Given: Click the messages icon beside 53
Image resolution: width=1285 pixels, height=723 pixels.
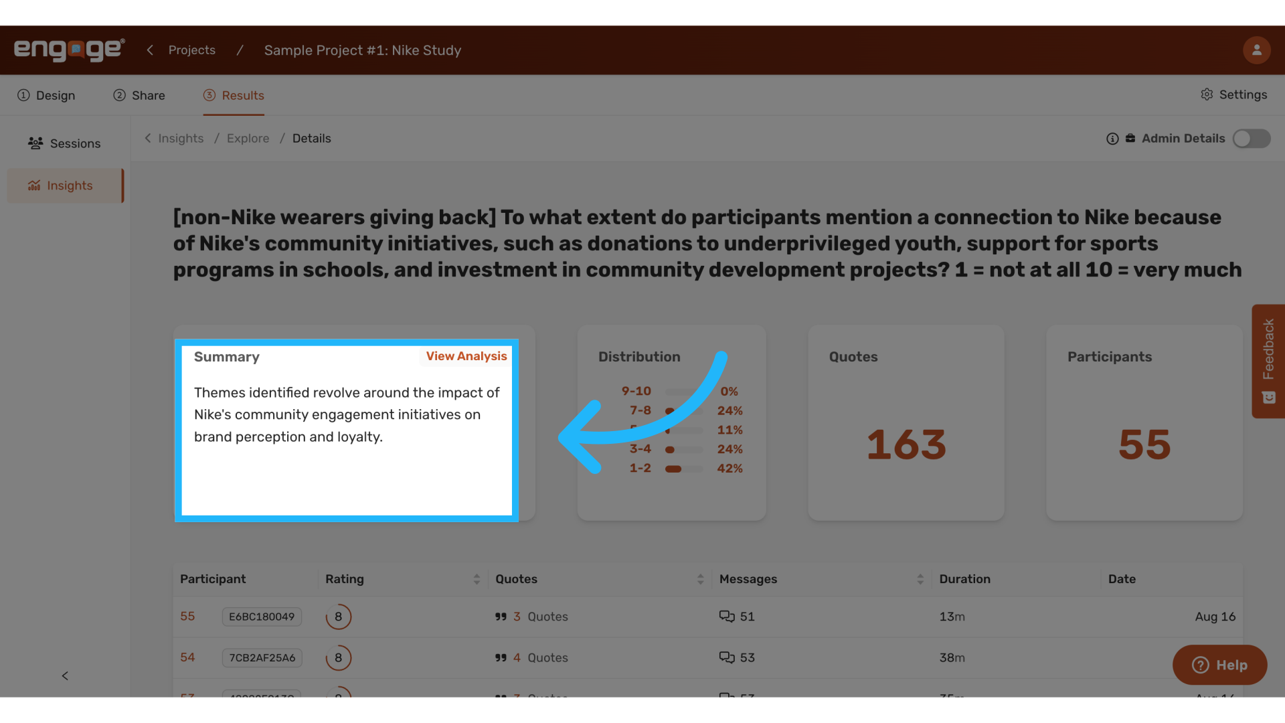Looking at the screenshot, I should (x=727, y=657).
